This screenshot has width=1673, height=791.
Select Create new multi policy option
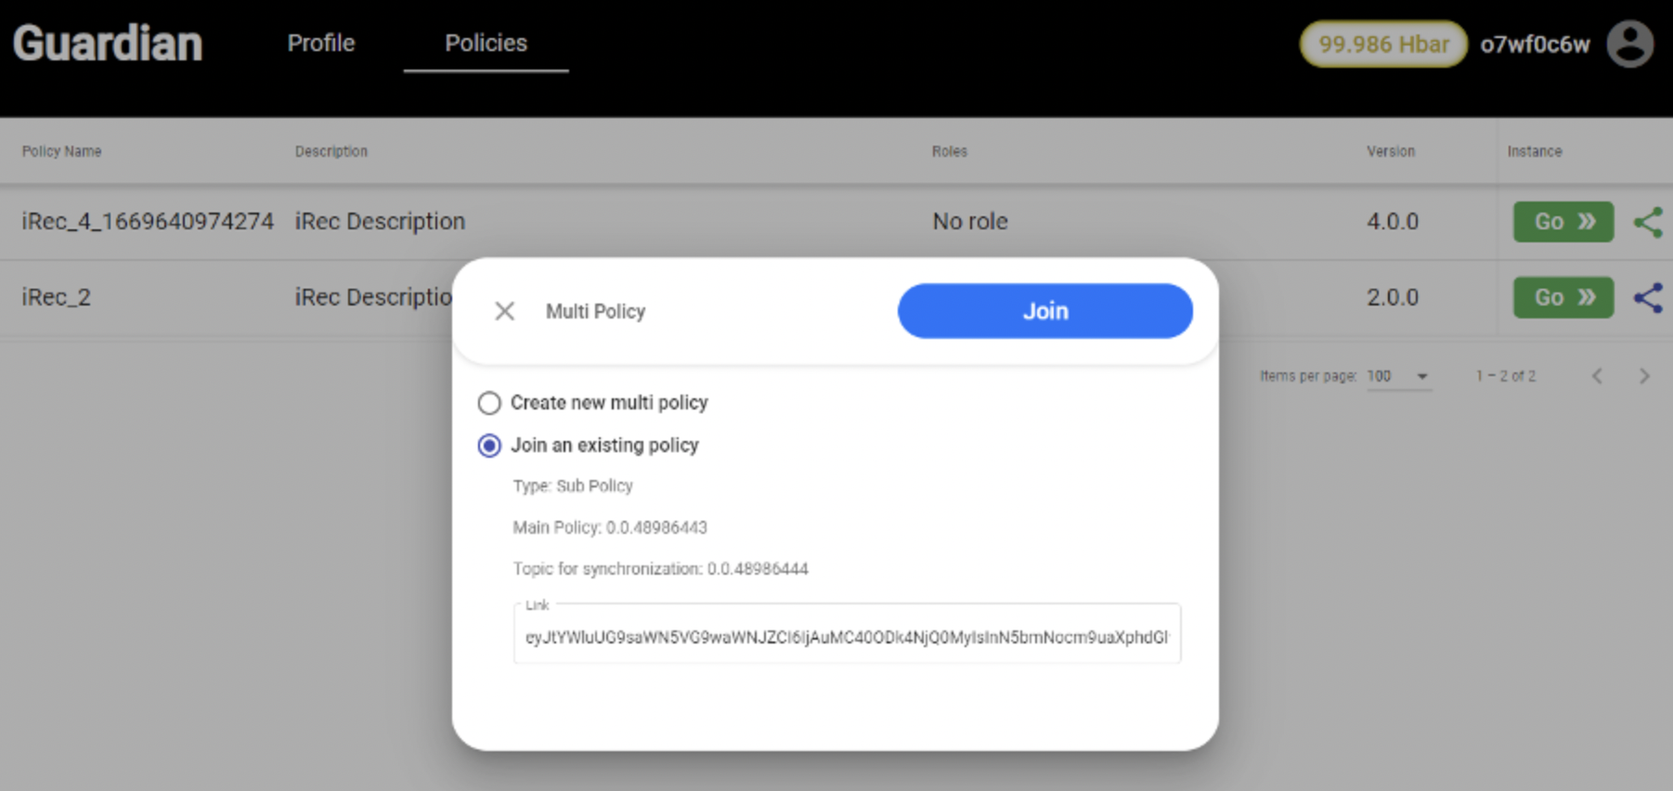[x=489, y=403]
